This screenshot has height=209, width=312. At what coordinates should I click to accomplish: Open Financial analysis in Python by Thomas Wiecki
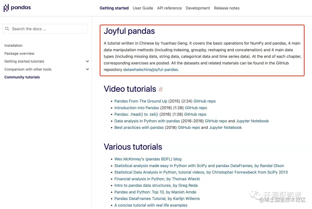157,179
